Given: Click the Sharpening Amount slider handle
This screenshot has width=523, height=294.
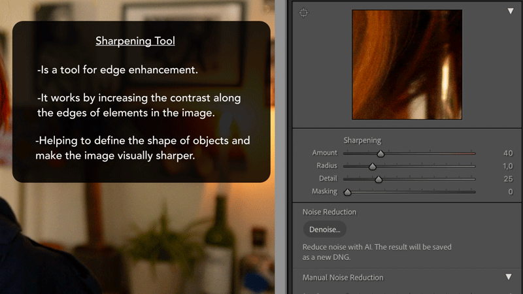Looking at the screenshot, I should pyautogui.click(x=380, y=154).
